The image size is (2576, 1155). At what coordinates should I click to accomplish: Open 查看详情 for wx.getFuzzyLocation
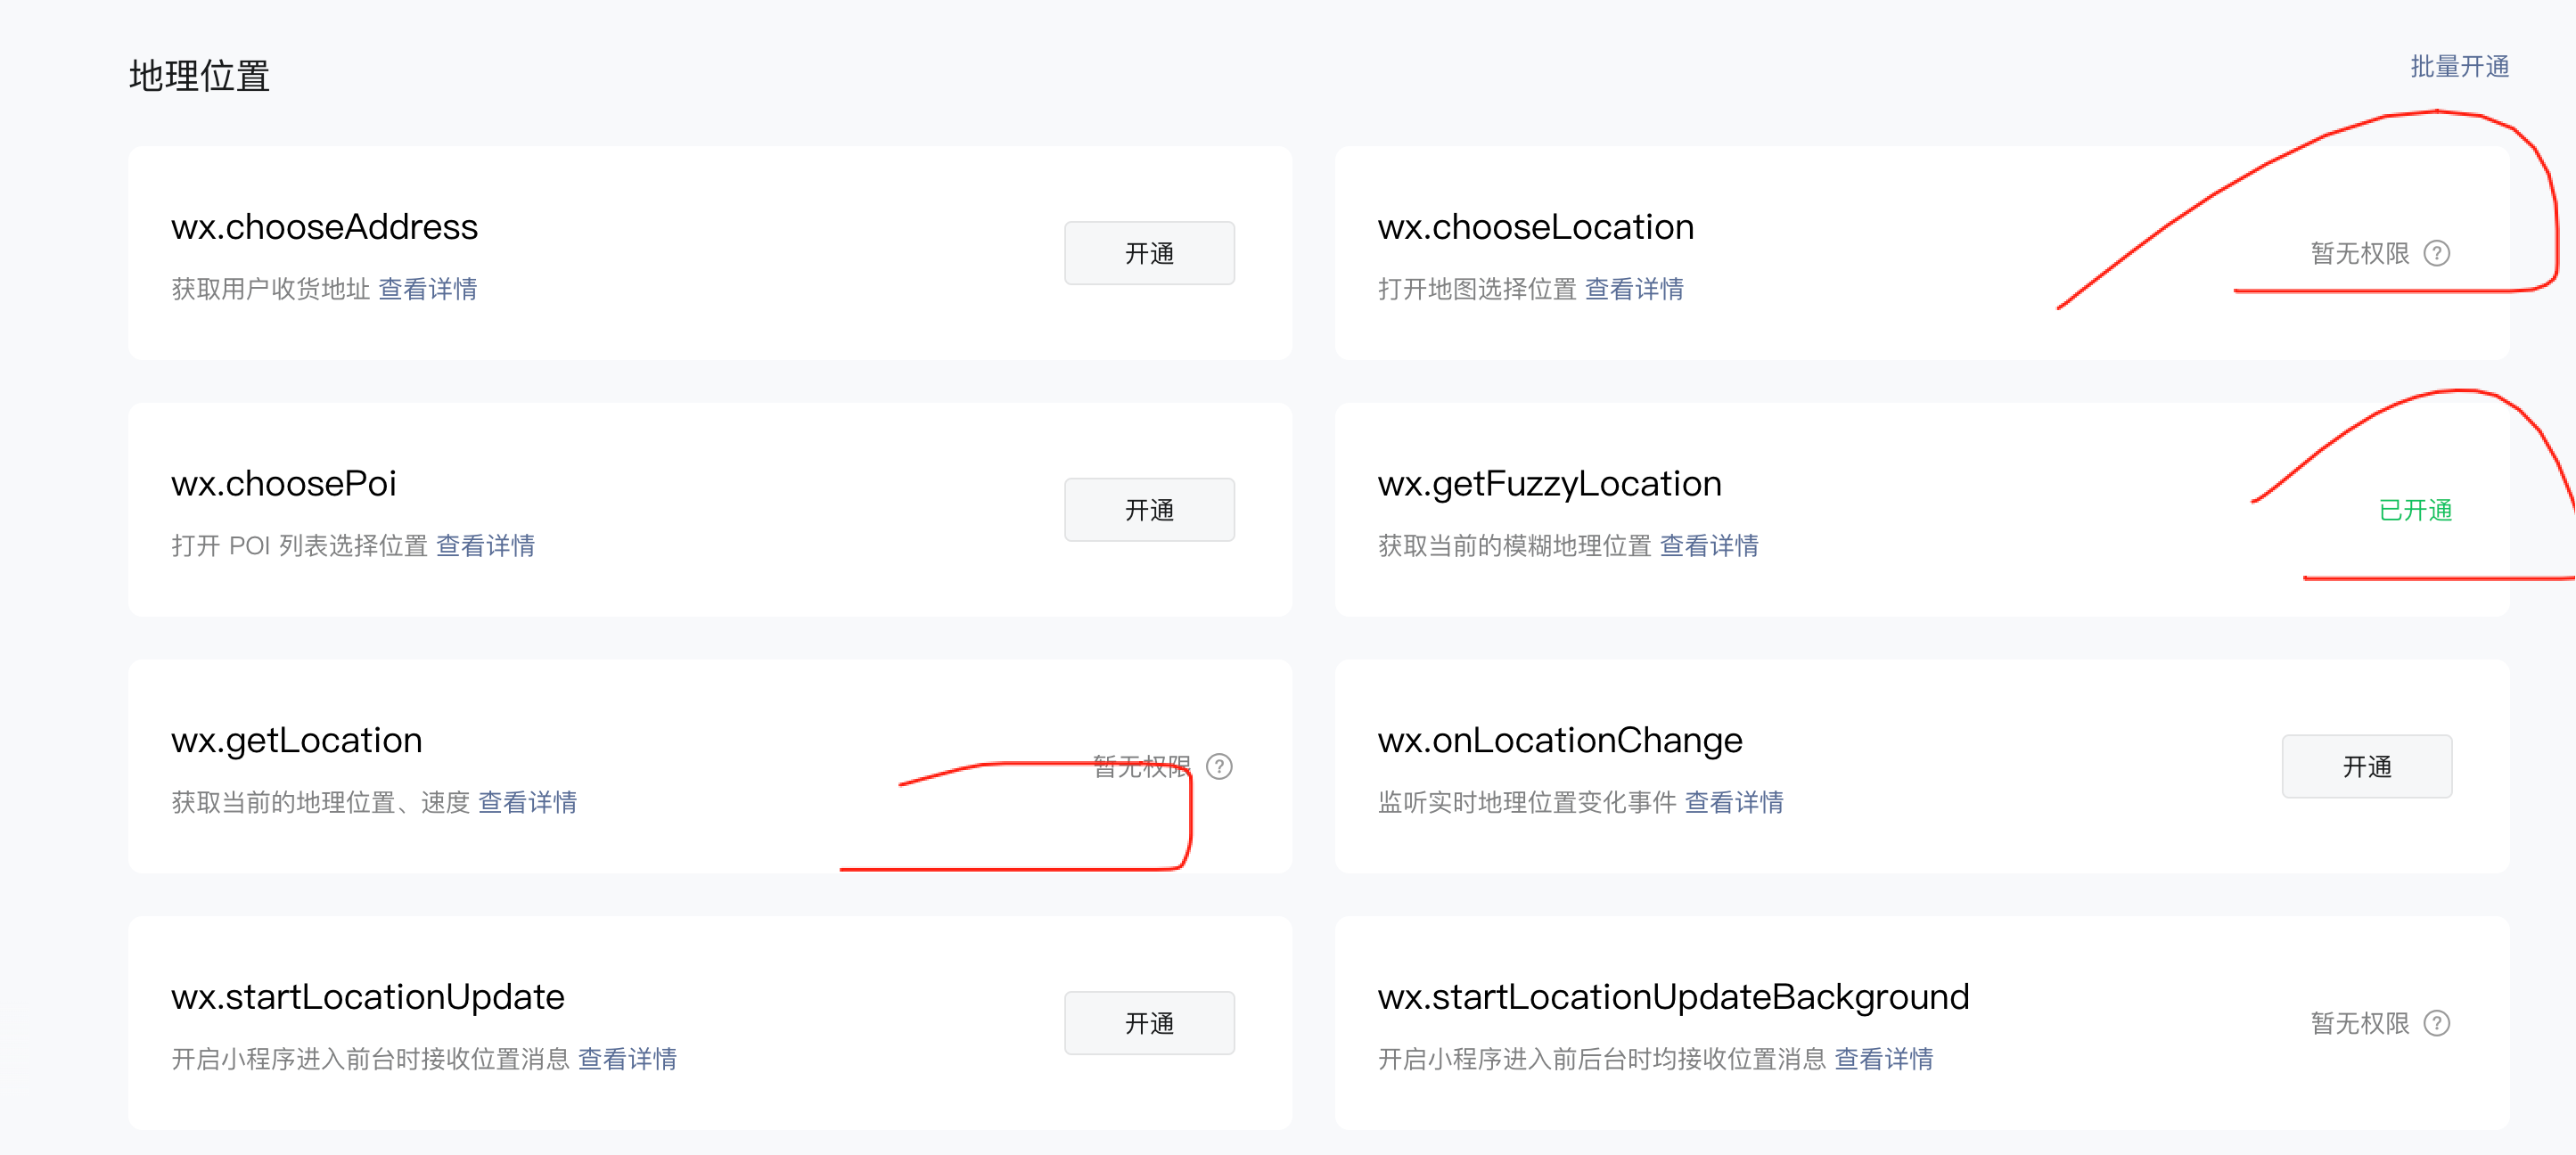(x=1708, y=546)
